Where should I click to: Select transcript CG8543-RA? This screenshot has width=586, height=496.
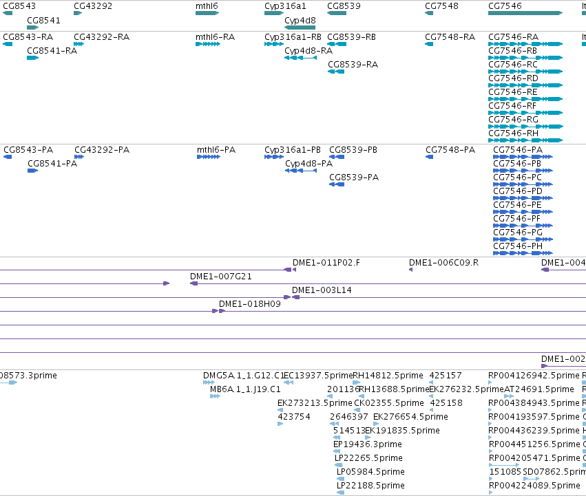point(28,37)
